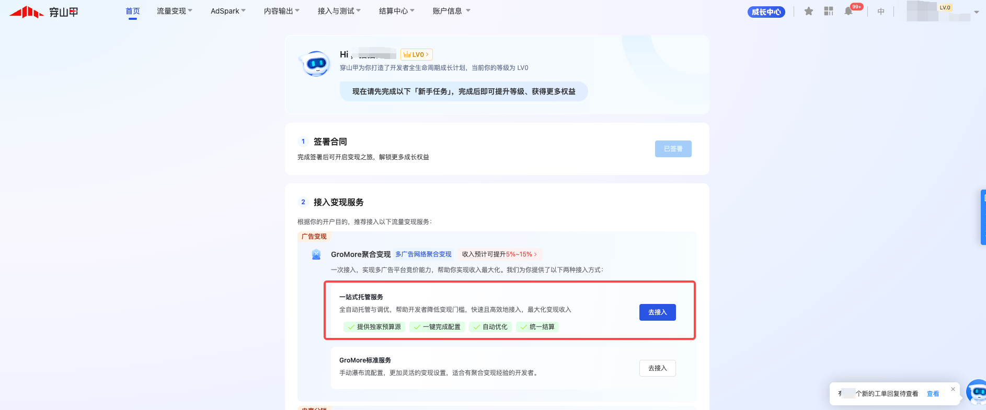Viewport: 986px width, 410px height.
Task: Open the notification bell icon
Action: click(848, 11)
